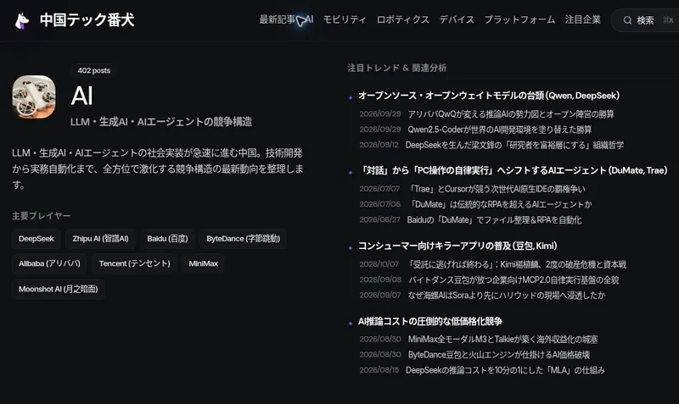This screenshot has width=679, height=404.
Task: Click the date 2026/08/15
Action: (x=379, y=370)
